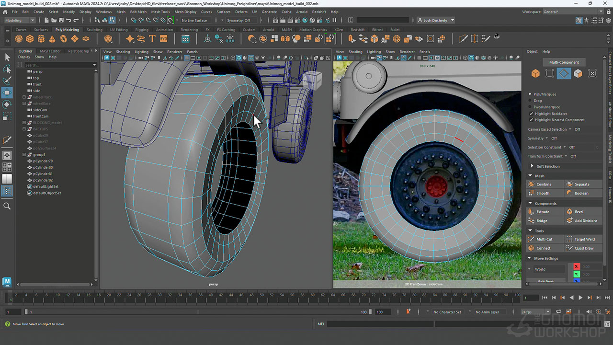This screenshot has width=613, height=345.
Task: Activate the Lasso select tool
Action: [x=7, y=69]
